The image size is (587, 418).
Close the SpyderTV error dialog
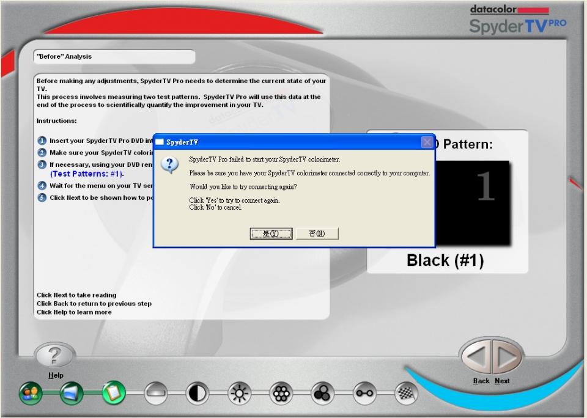[427, 142]
